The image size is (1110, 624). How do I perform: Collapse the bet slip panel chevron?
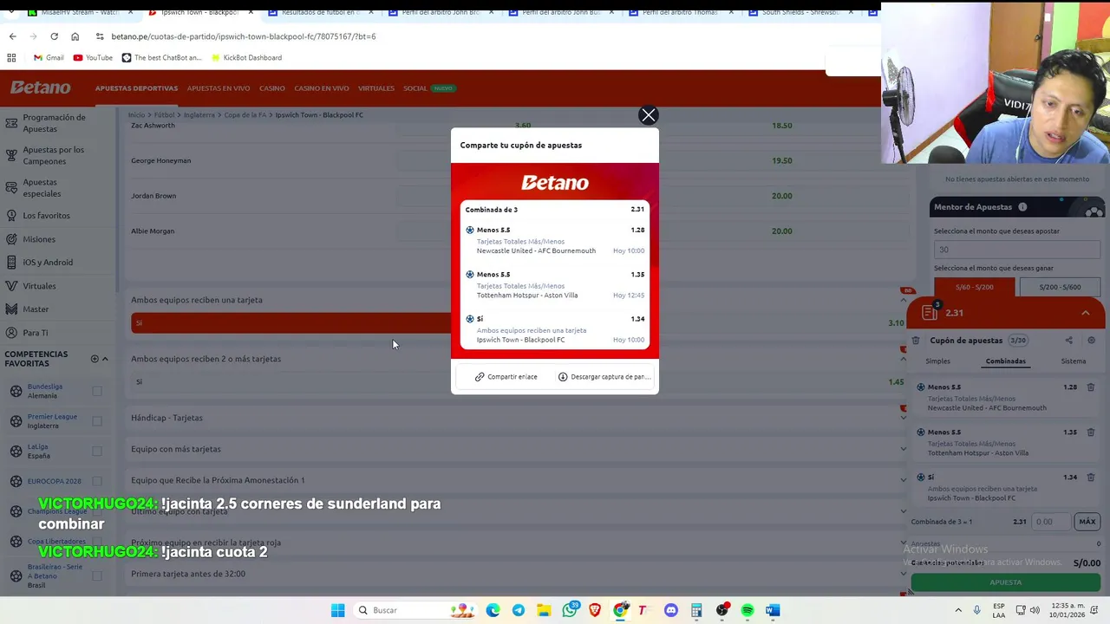(x=1085, y=313)
